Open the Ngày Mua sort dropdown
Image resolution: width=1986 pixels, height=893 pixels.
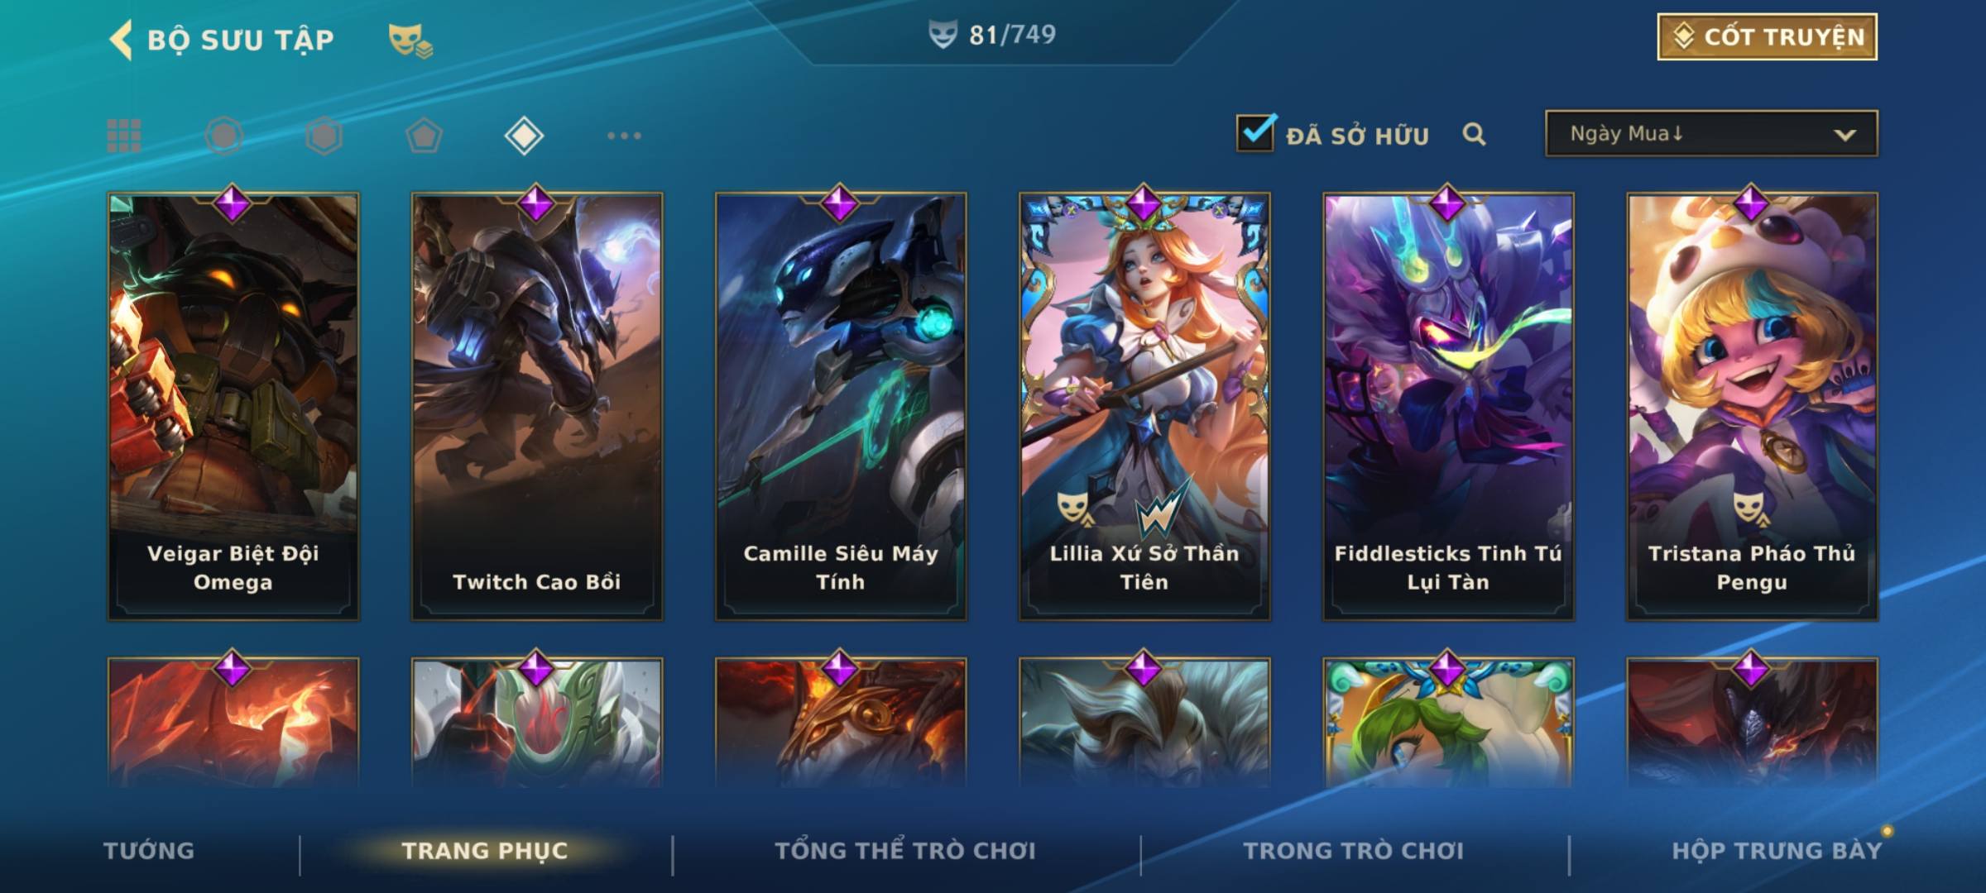[x=1711, y=133]
